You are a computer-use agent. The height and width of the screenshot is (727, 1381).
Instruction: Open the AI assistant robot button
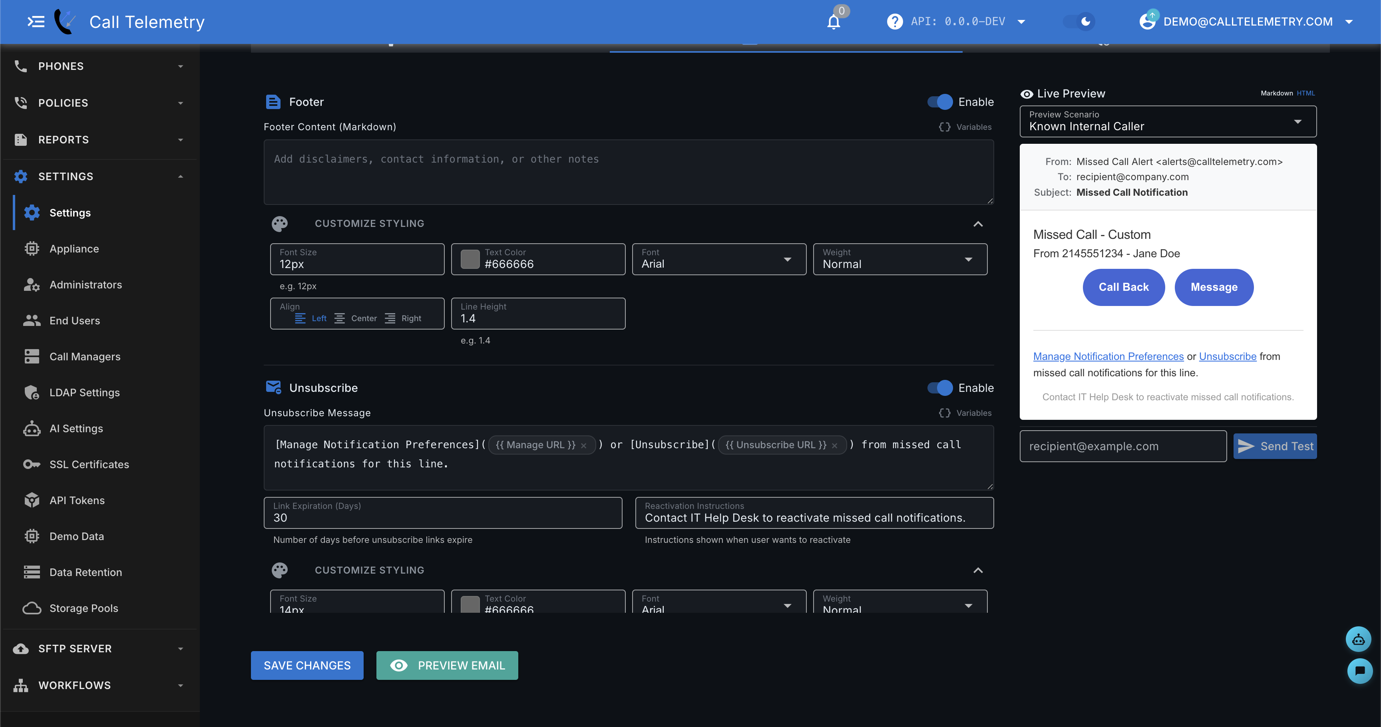coord(1358,639)
